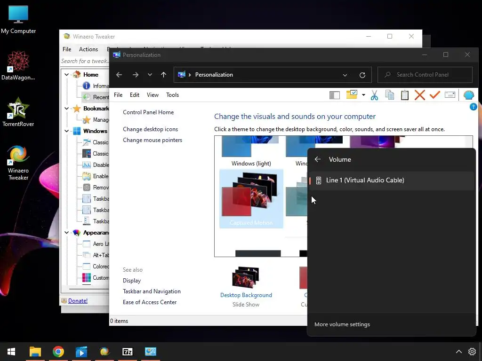Select the Colored tree item
The height and width of the screenshot is (361, 482).
pos(101,267)
